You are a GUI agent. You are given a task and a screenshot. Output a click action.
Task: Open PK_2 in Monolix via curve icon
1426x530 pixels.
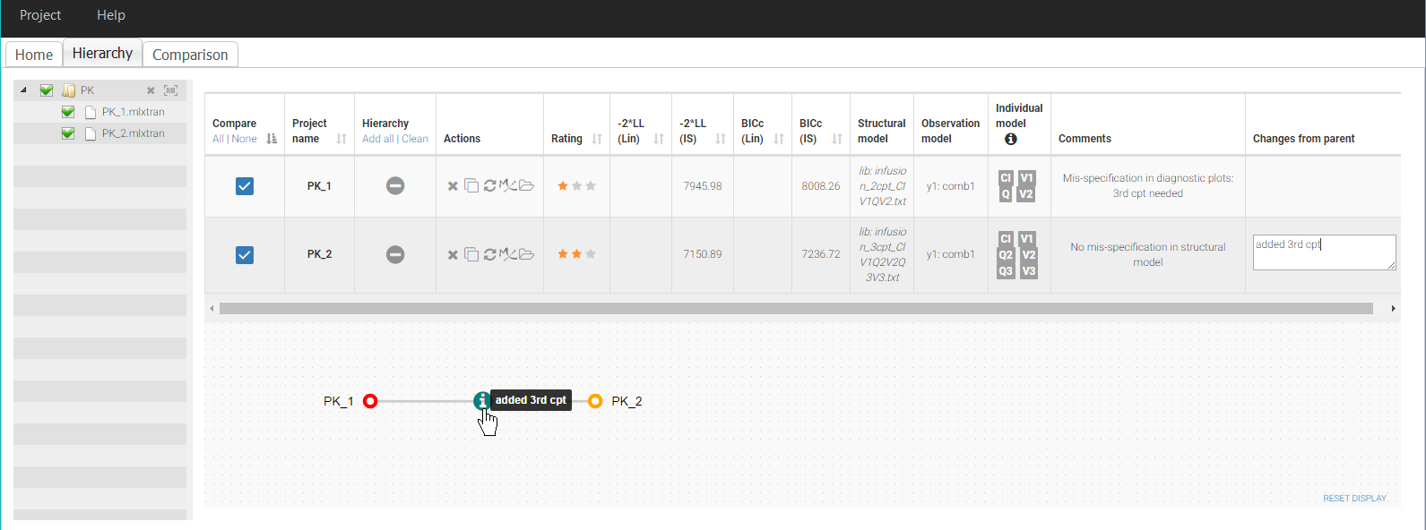pos(507,254)
